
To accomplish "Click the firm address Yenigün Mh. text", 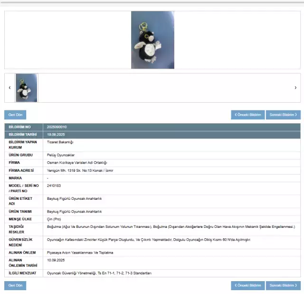I will coord(80,170).
